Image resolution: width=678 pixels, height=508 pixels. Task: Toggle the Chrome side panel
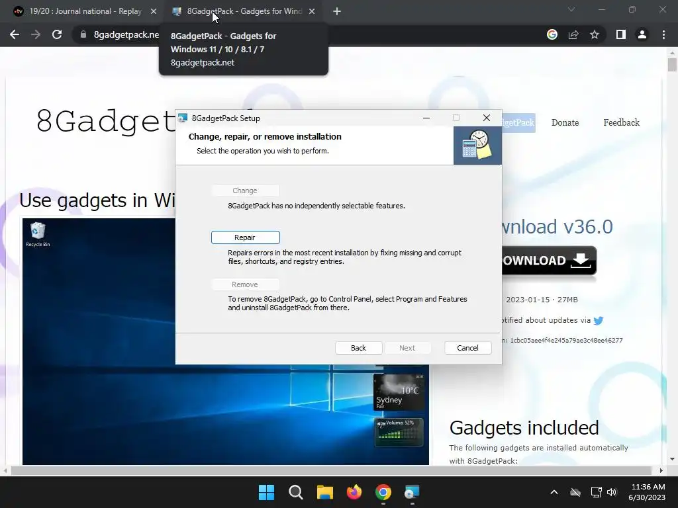tap(621, 34)
